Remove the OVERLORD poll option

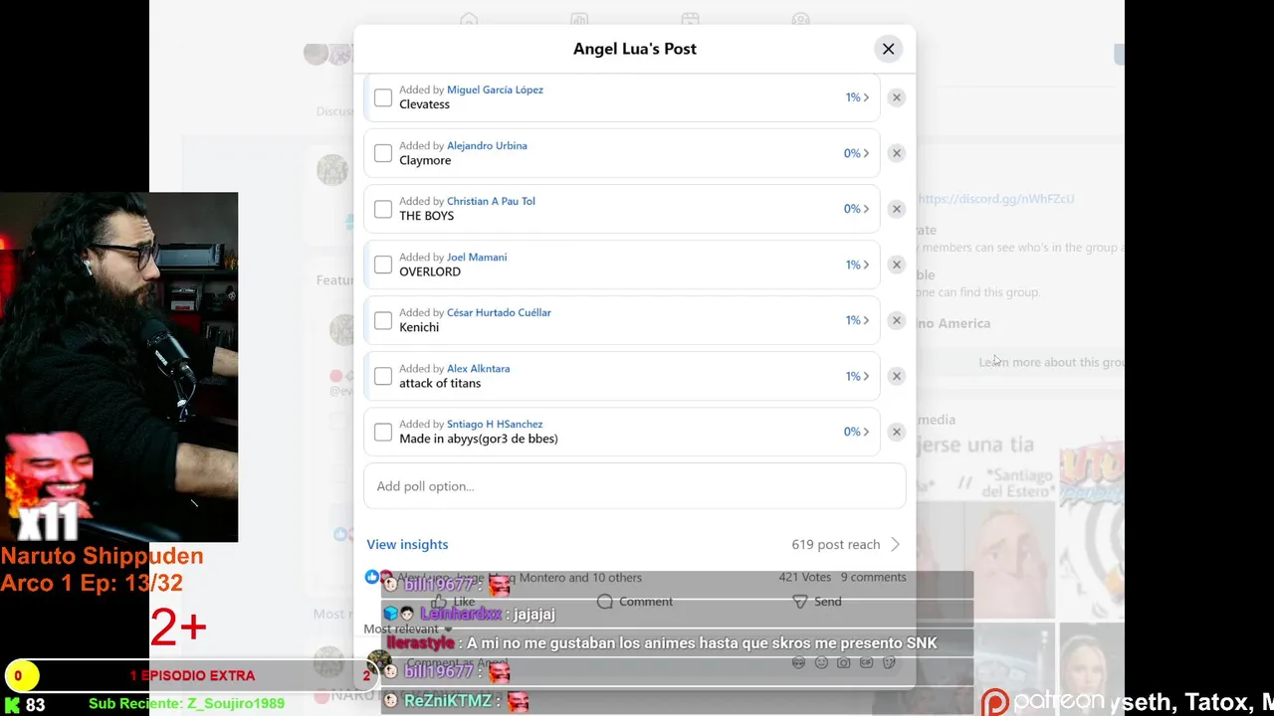click(x=896, y=265)
